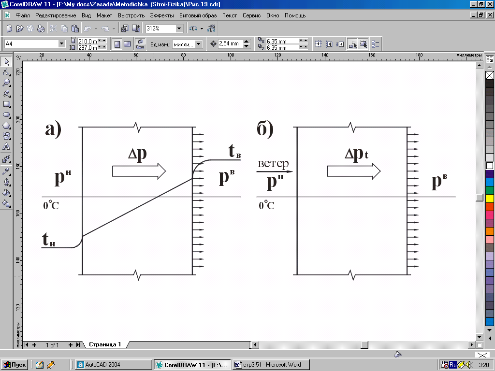Open the Текст menu

(x=230, y=15)
